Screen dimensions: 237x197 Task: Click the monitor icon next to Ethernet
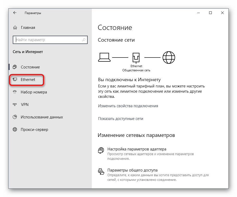click(x=15, y=80)
